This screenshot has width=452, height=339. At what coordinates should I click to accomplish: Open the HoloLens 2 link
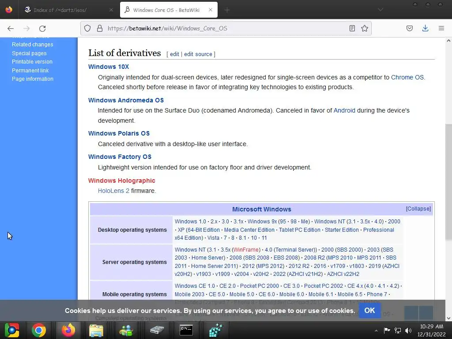pyautogui.click(x=113, y=191)
